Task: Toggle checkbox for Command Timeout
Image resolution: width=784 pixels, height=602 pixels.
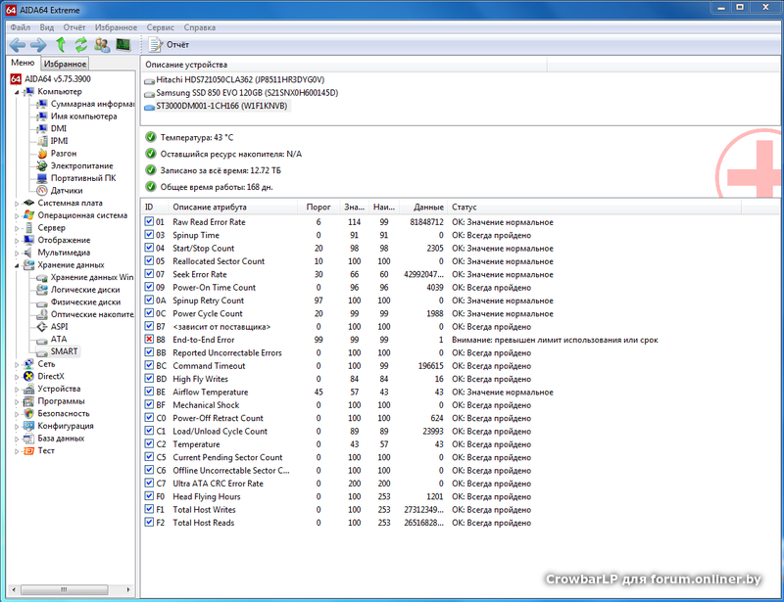Action: tap(149, 365)
